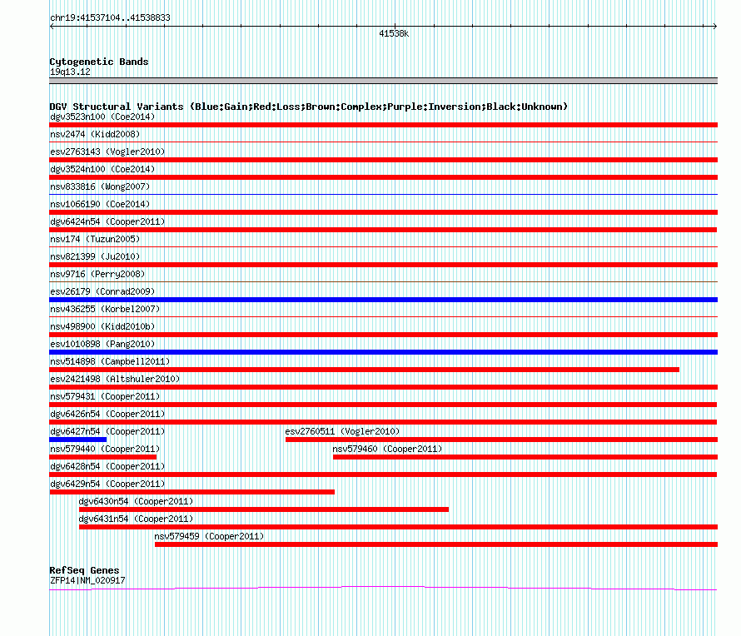Click the dgv3523n100 (Coe2014) variant label
Screen dimensions: 741x636
click(102, 117)
